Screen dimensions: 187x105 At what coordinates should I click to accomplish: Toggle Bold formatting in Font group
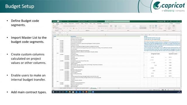64,28
